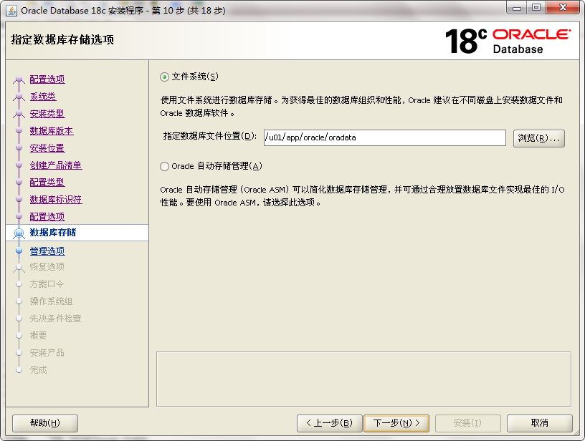Open the 浏览(R)... file browser

click(538, 138)
